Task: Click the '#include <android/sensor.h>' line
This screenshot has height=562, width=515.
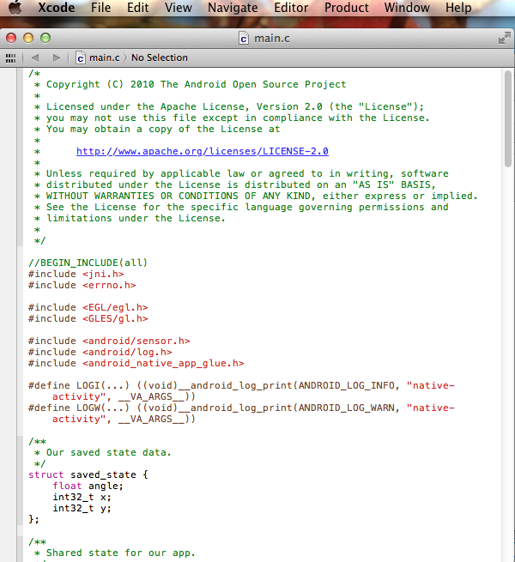Action: pos(109,341)
